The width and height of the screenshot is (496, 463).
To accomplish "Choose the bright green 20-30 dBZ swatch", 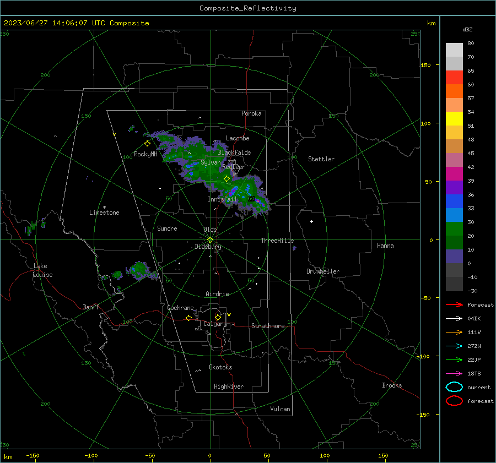I will point(454,229).
